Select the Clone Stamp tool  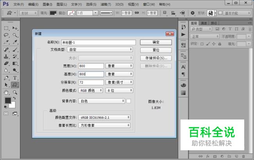[6, 56]
